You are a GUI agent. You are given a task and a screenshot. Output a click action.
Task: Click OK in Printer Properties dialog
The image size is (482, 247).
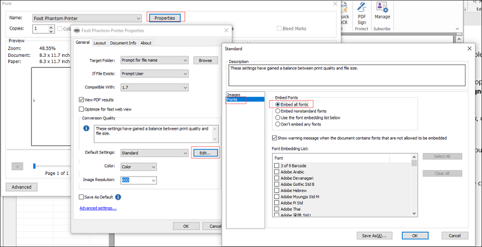(x=186, y=226)
